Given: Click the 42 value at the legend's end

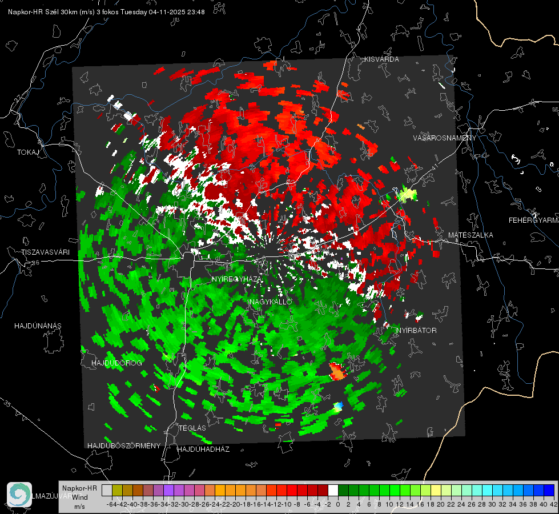Looking at the screenshot, I should (553, 504).
